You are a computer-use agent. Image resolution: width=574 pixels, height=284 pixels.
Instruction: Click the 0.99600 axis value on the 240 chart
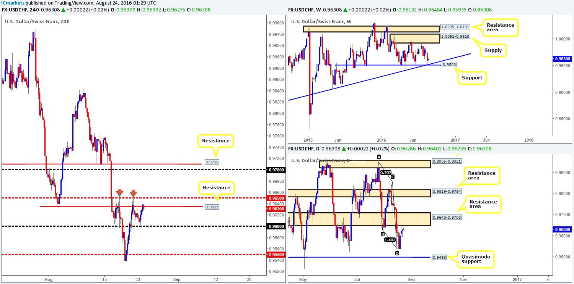pyautogui.click(x=276, y=23)
